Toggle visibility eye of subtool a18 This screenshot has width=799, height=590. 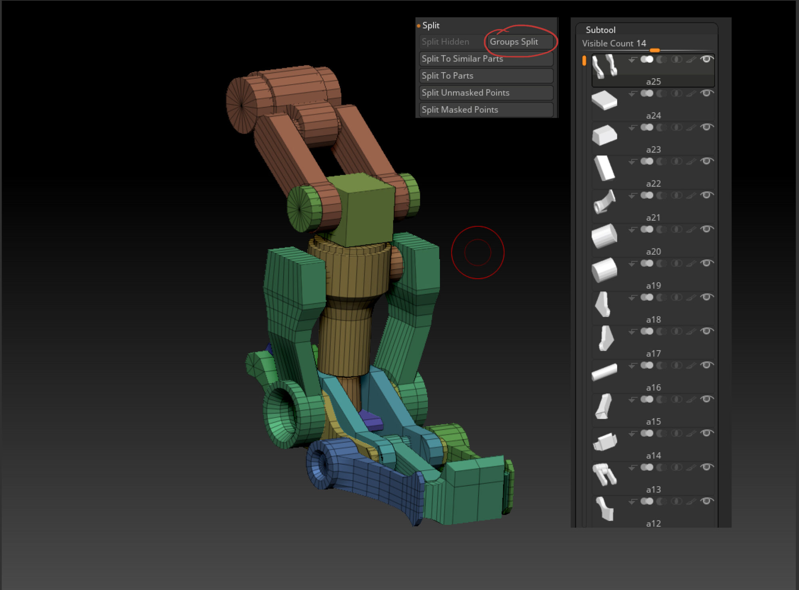[707, 297]
